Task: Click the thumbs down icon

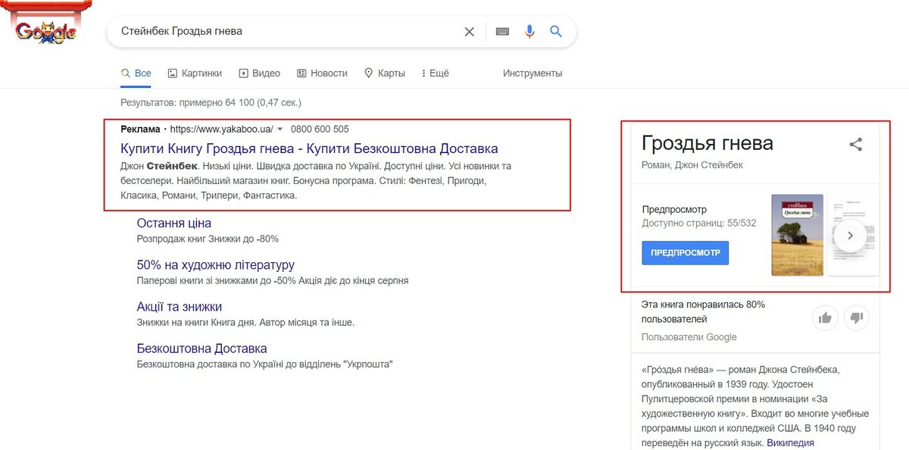Action: pos(856,317)
